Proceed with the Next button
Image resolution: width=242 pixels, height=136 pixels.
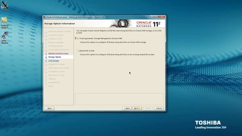137,108
